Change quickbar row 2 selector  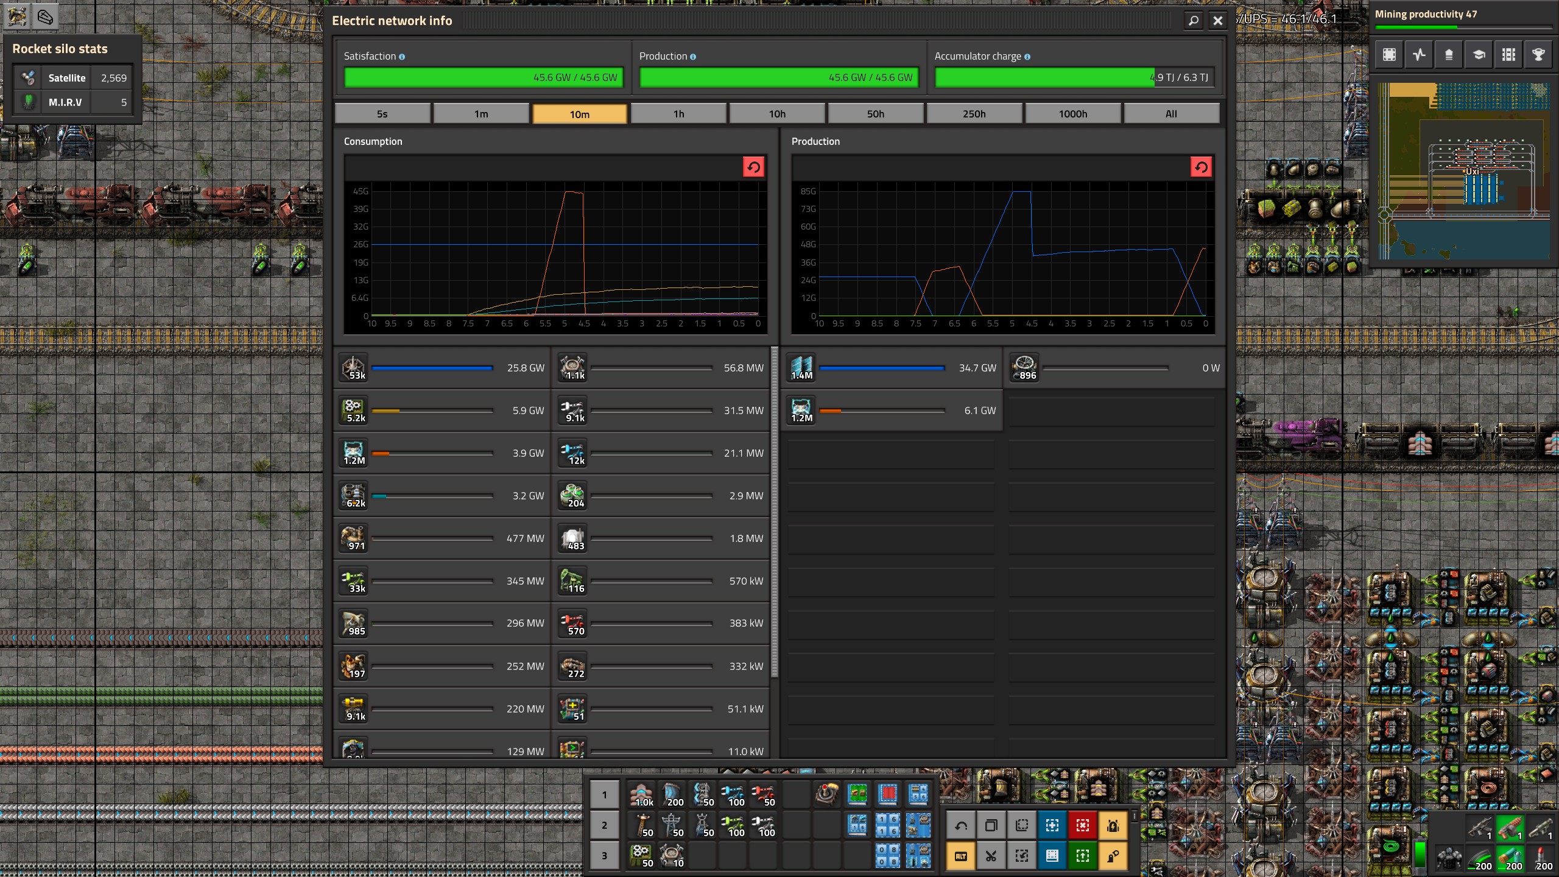tap(604, 825)
